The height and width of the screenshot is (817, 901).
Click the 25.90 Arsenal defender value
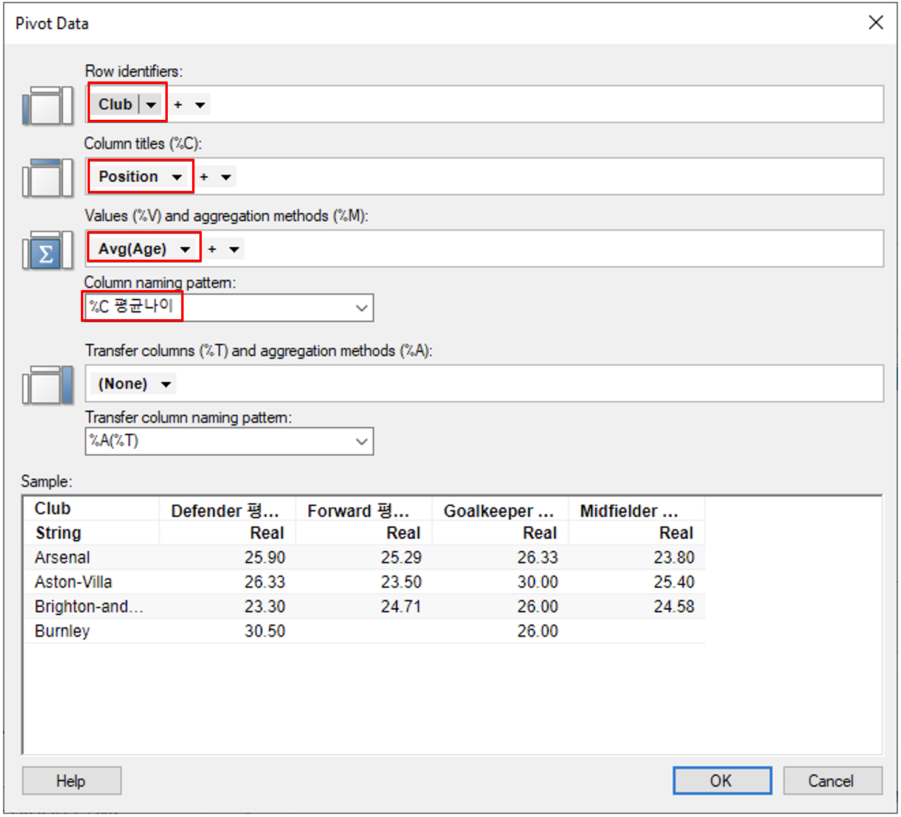click(265, 558)
